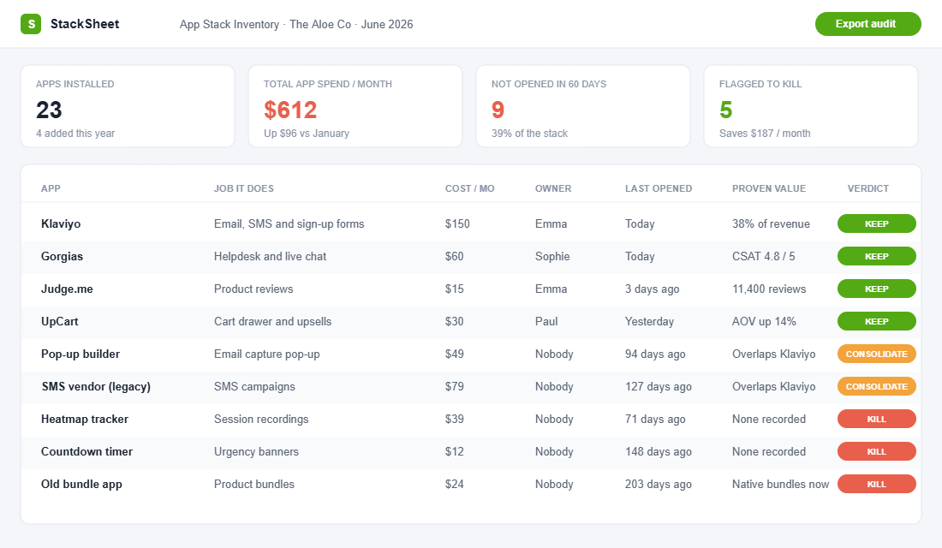
Task: Click the 'SMS campaigns' job cell
Action: click(254, 386)
